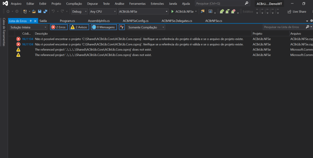Click the green arrow with down triangle icon

coord(227,12)
